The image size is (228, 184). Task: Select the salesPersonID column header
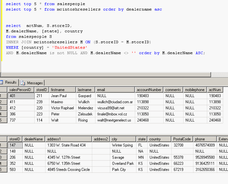(21, 90)
